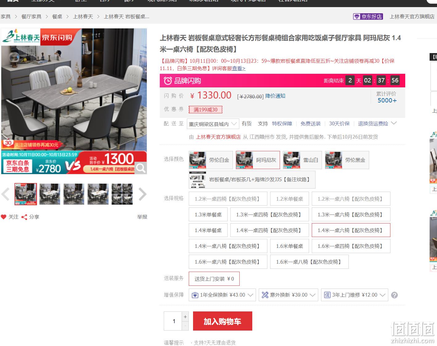The image size is (437, 346).
Task: Decrease quantity with minus button
Action: click(185, 326)
